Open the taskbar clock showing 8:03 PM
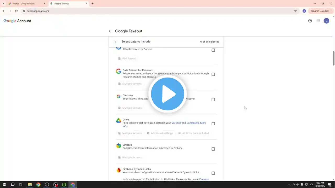This screenshot has width=335, height=188. pos(320,185)
